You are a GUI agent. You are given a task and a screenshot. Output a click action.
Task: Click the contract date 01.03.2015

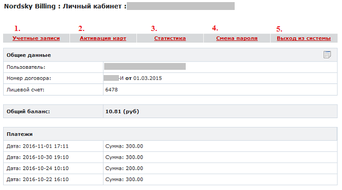pyautogui.click(x=147, y=78)
